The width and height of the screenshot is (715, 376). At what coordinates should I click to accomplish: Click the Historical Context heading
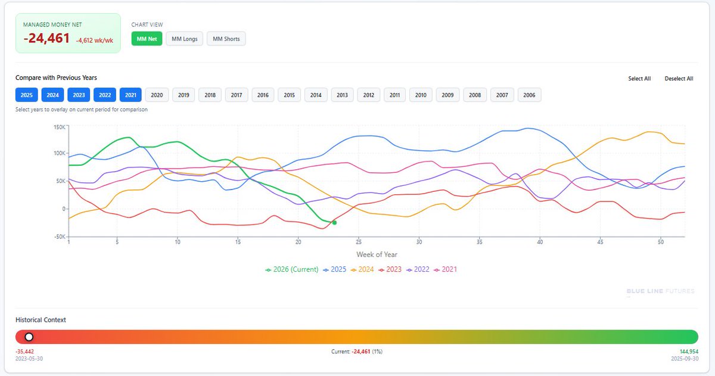[41, 320]
